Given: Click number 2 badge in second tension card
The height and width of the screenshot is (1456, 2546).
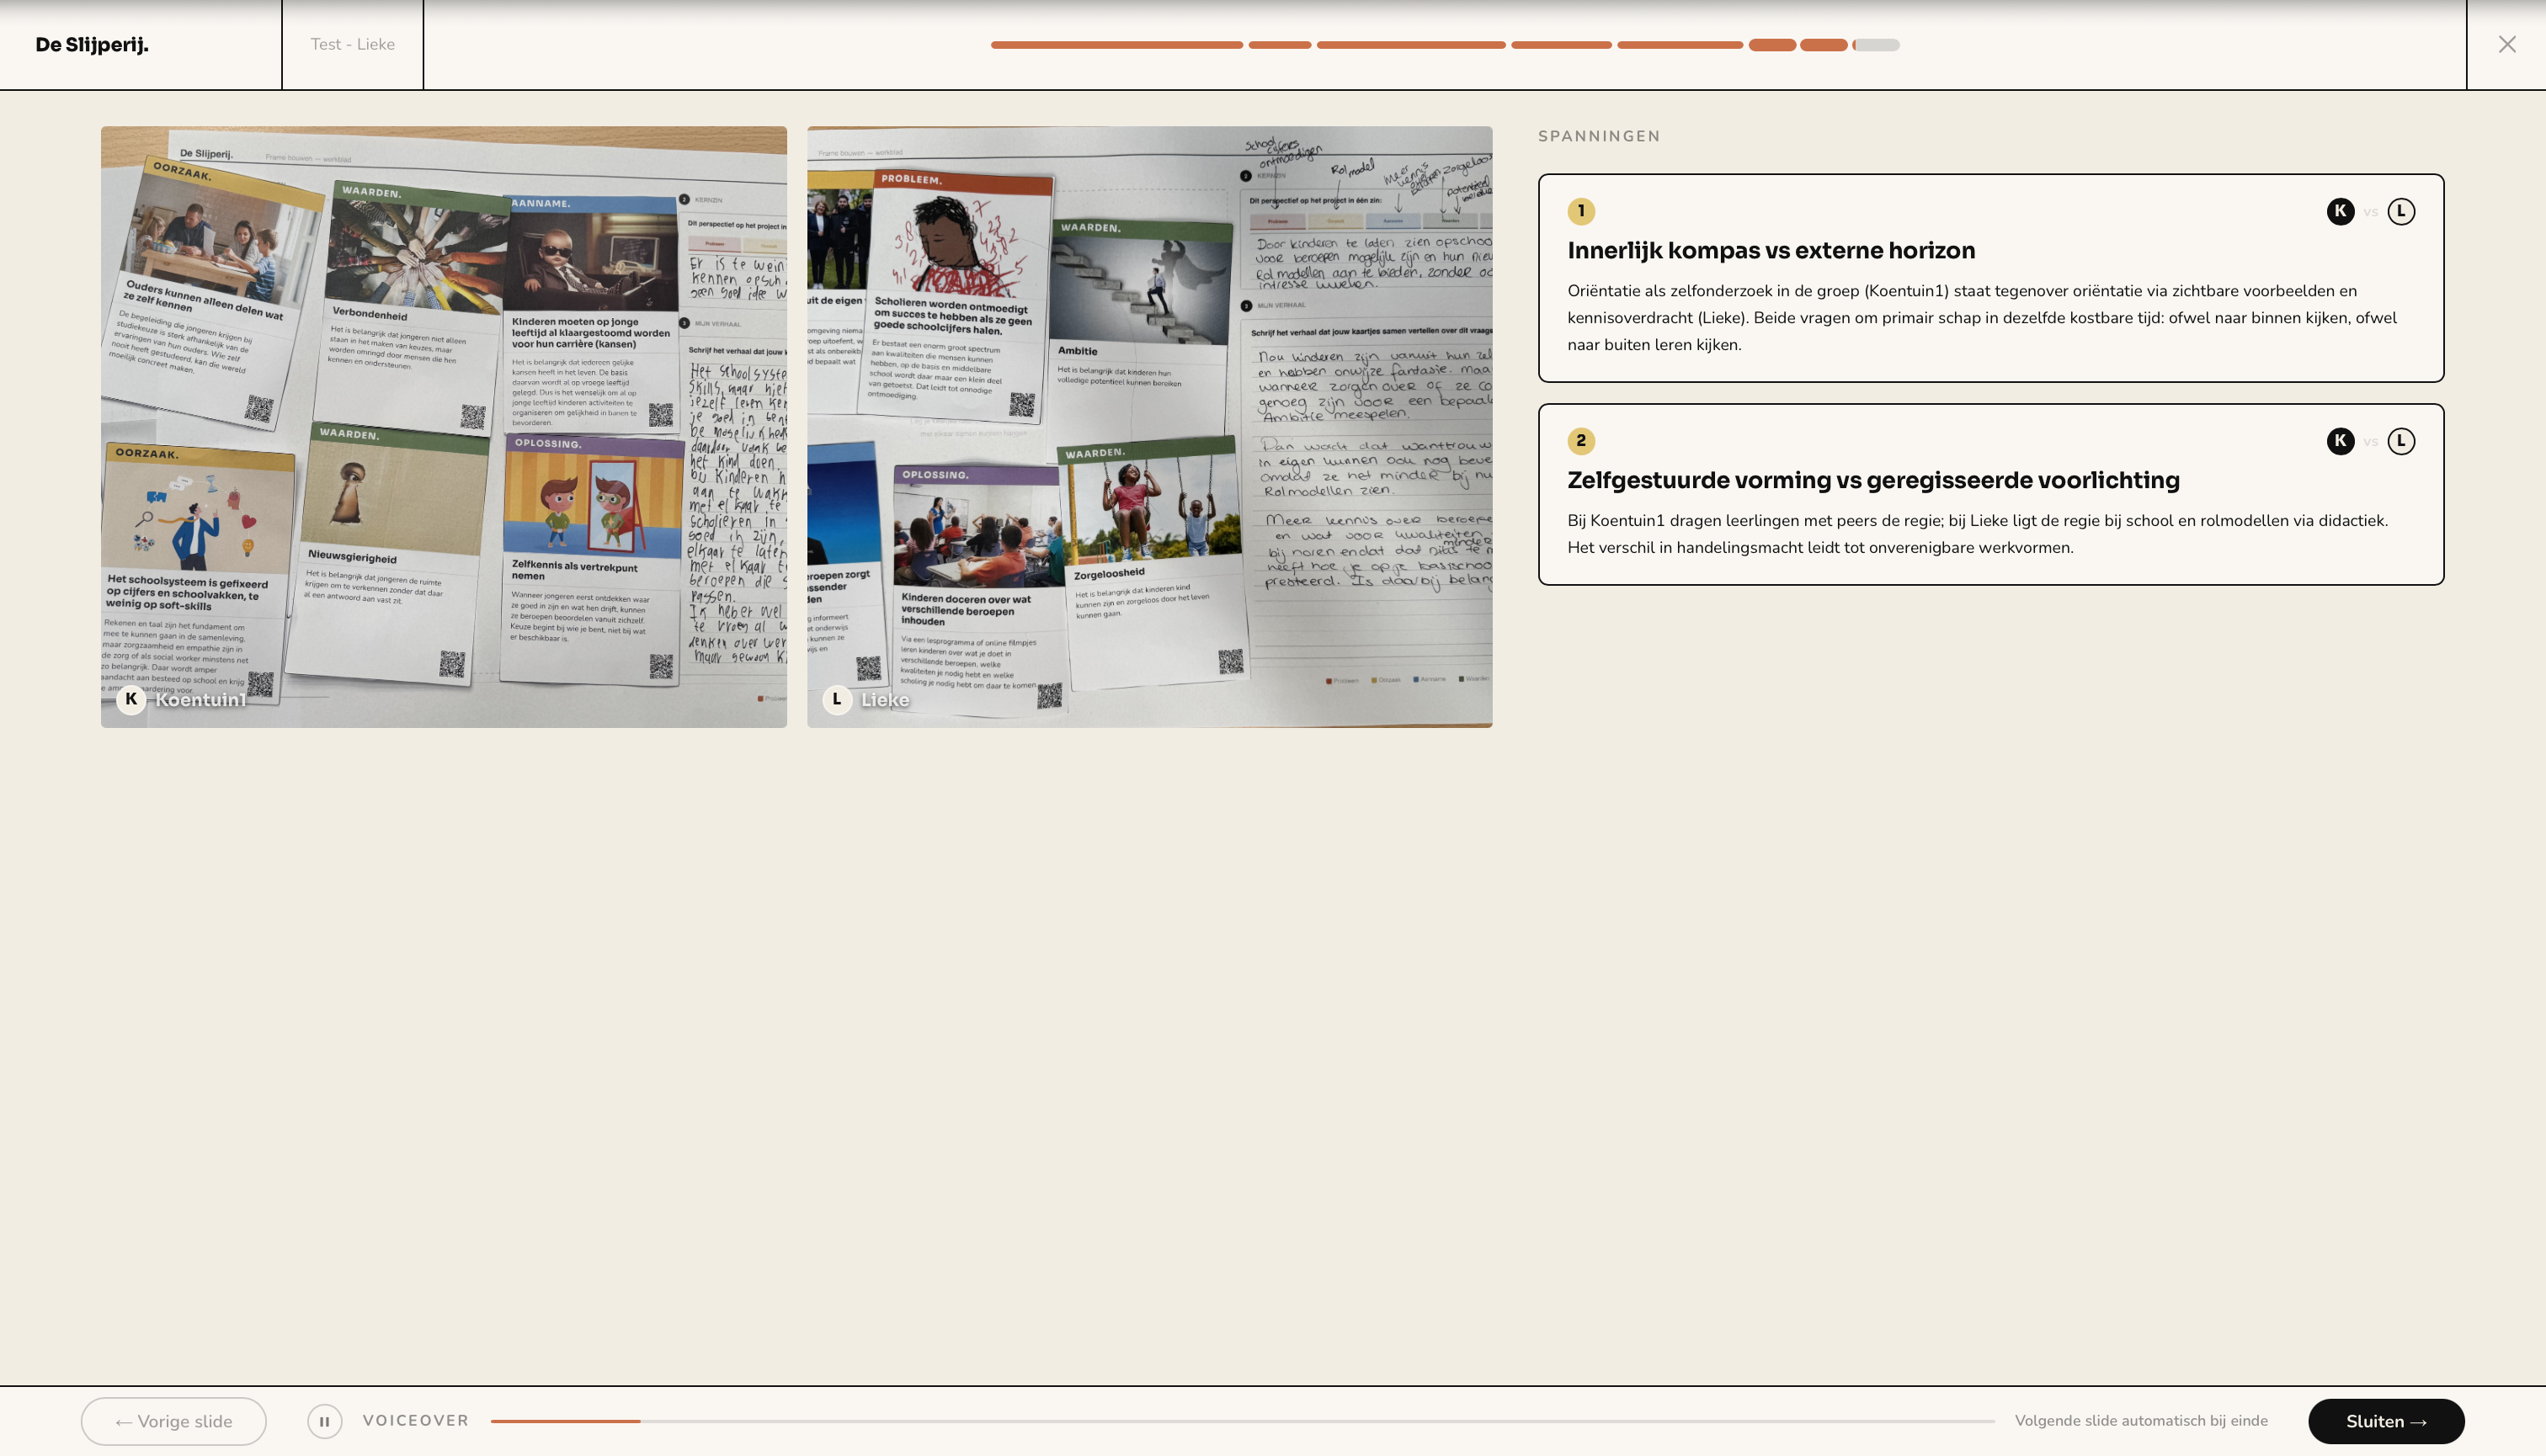Looking at the screenshot, I should click(1580, 441).
